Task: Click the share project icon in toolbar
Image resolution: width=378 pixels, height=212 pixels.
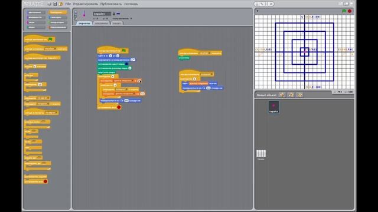Action: (x=60, y=4)
